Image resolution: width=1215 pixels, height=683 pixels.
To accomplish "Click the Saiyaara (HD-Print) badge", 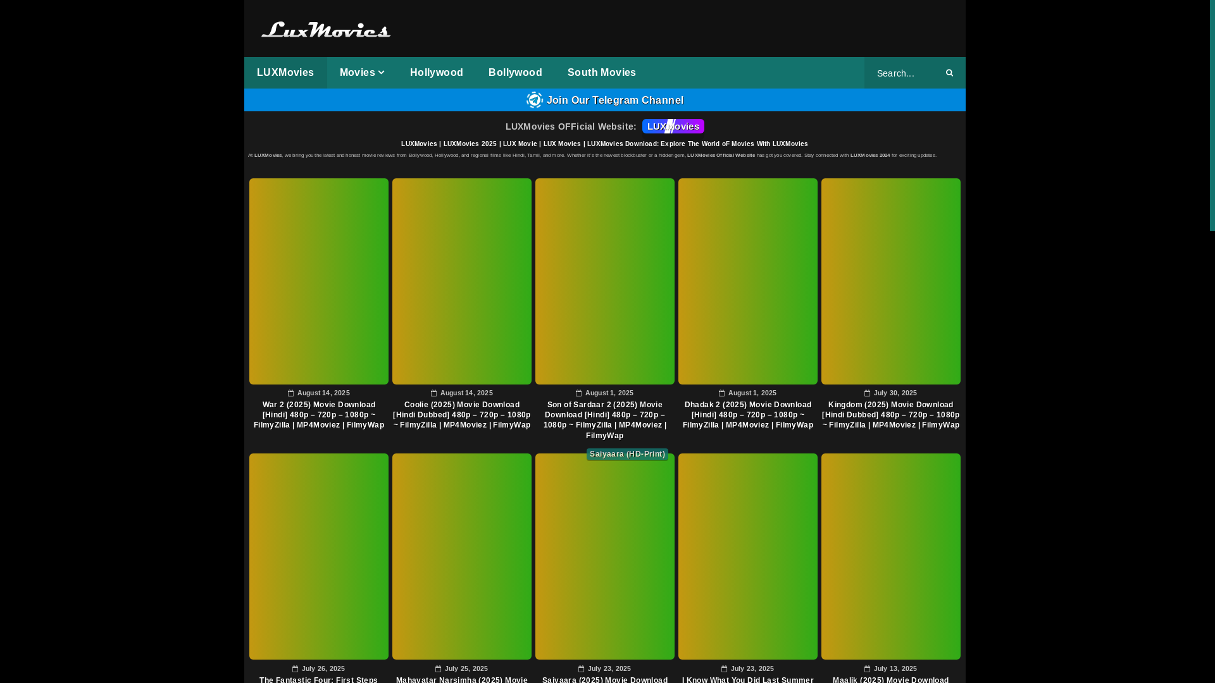I will pyautogui.click(x=627, y=454).
